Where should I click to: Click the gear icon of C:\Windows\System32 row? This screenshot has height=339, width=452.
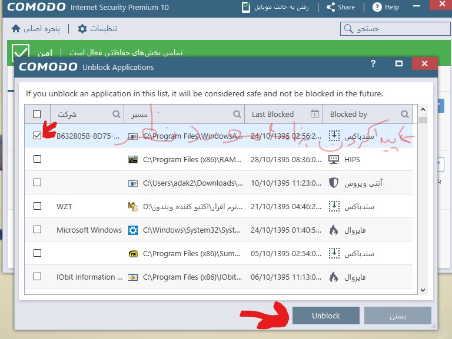coord(133,230)
